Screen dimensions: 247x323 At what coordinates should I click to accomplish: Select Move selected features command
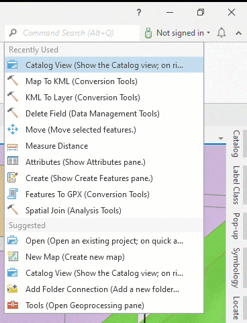[104, 130]
